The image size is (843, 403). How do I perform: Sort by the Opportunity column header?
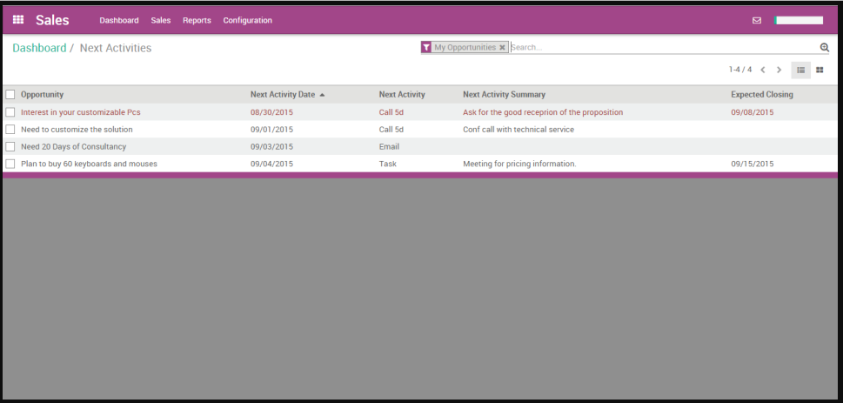tap(42, 95)
